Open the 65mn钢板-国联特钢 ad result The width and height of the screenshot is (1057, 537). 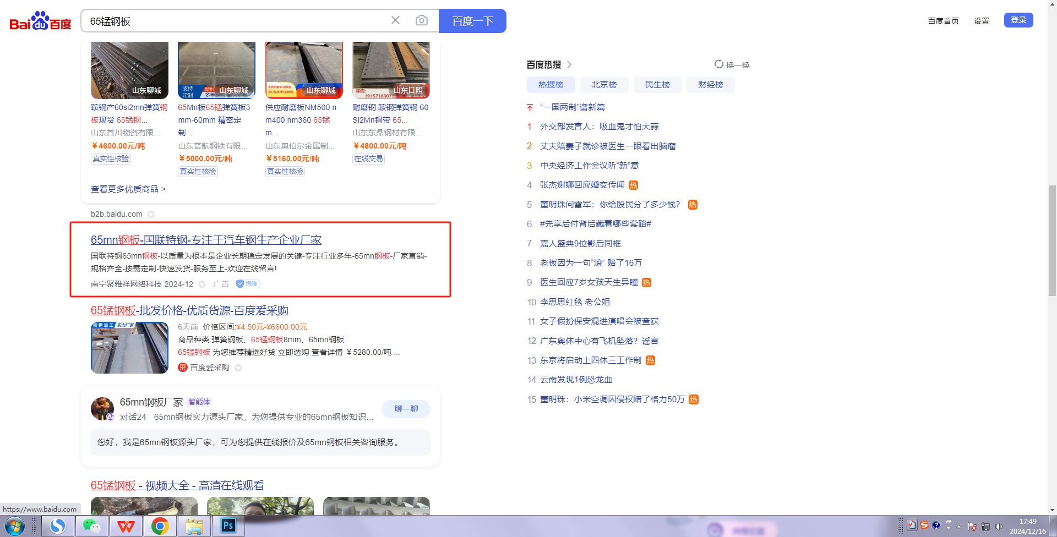tap(206, 240)
